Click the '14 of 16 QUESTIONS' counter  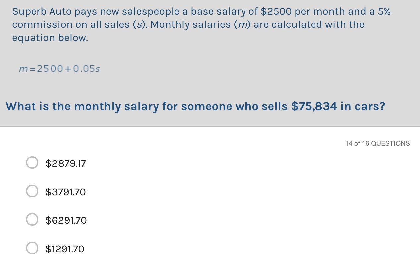[377, 143]
